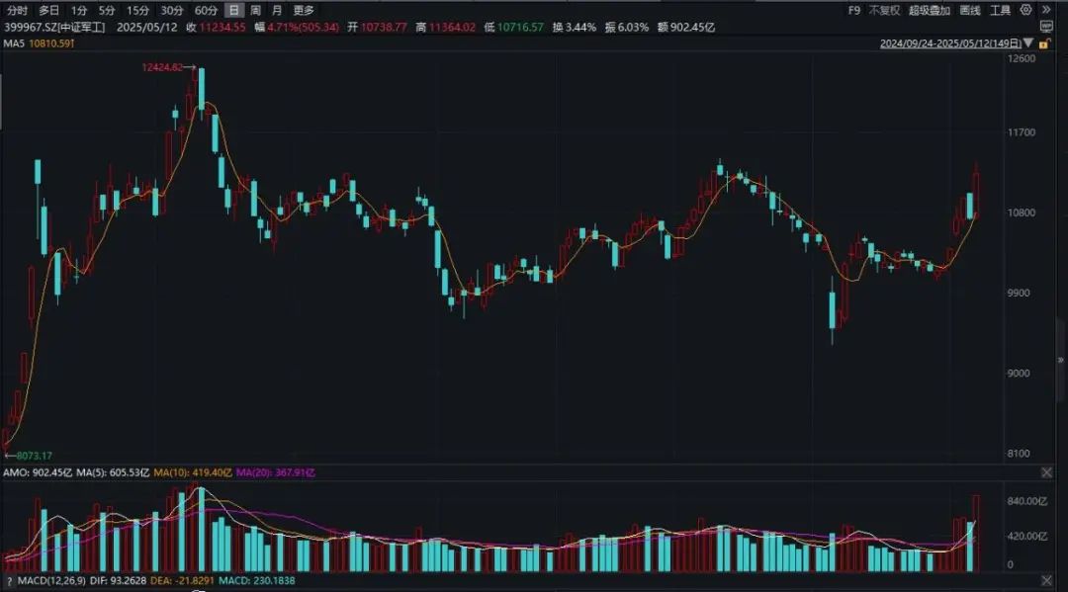The width and height of the screenshot is (1068, 592).
Task: Click the DIF: 93.2628 value
Action: click(118, 580)
